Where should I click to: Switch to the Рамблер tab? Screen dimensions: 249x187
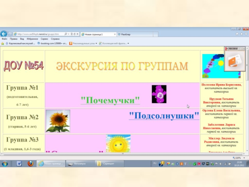126,34
